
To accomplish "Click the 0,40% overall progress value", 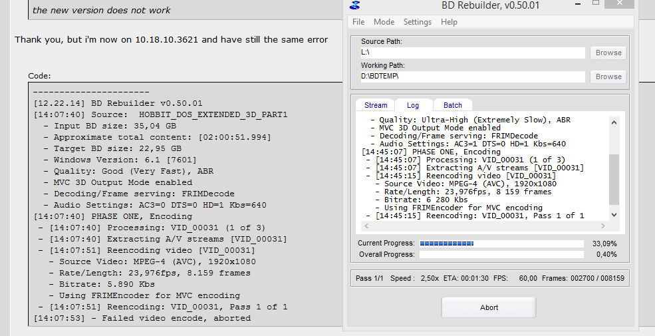I will point(606,255).
